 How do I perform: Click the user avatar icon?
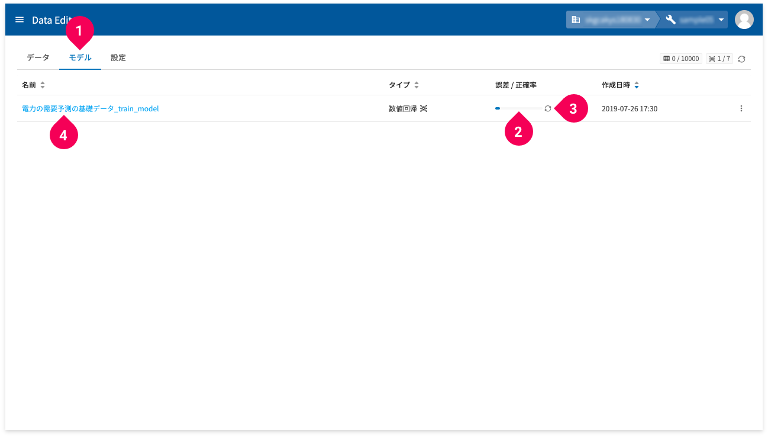pyautogui.click(x=744, y=20)
